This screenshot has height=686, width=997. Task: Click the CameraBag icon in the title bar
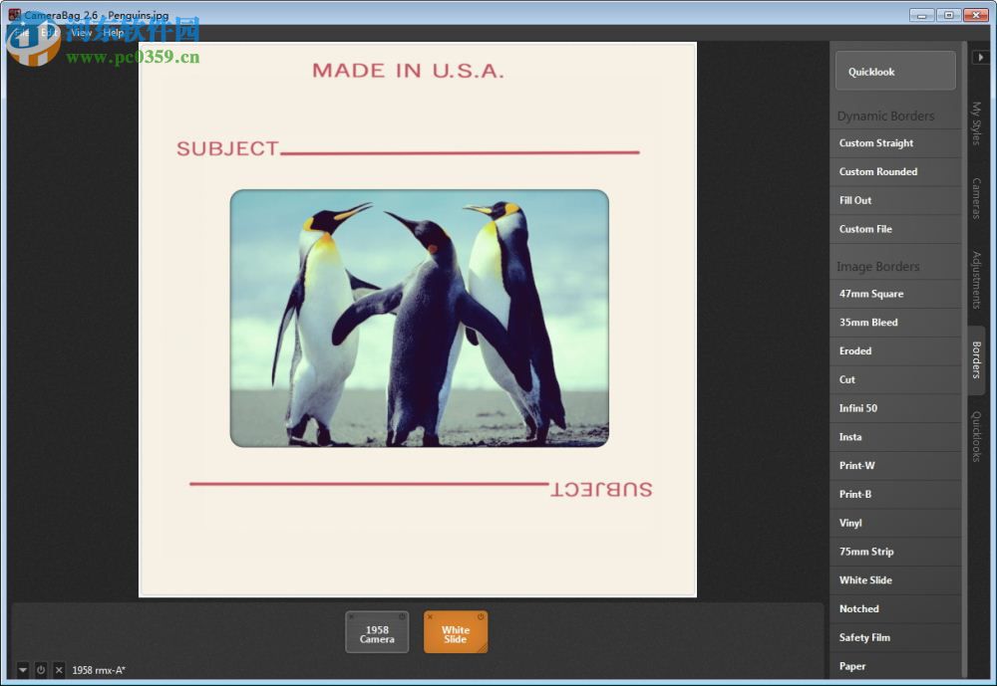(15, 14)
